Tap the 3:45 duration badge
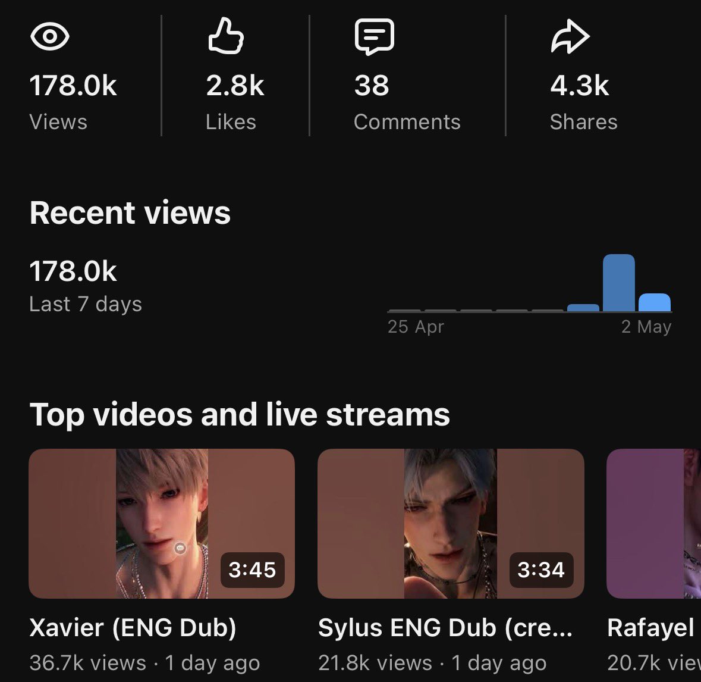 [253, 570]
